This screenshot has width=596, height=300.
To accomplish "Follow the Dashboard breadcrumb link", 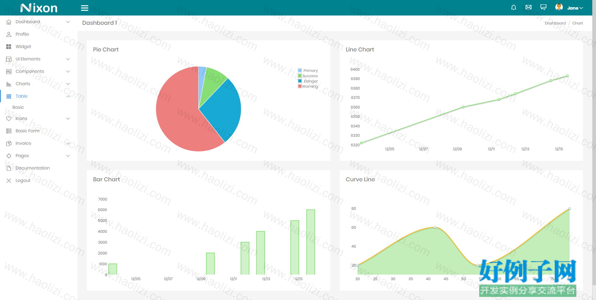I will [555, 23].
